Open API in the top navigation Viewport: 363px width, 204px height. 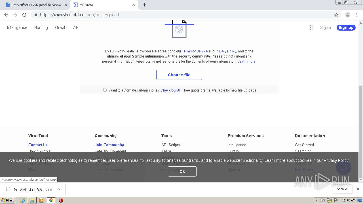(x=76, y=27)
